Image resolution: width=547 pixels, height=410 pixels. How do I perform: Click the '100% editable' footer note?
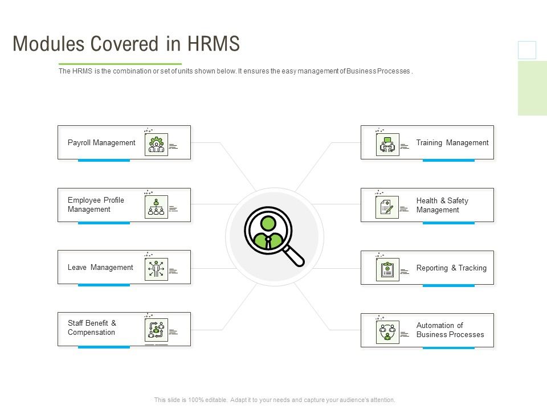tap(275, 400)
